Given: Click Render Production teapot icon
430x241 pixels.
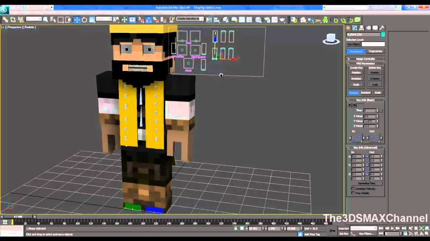Looking at the screenshot, I should 282,20.
